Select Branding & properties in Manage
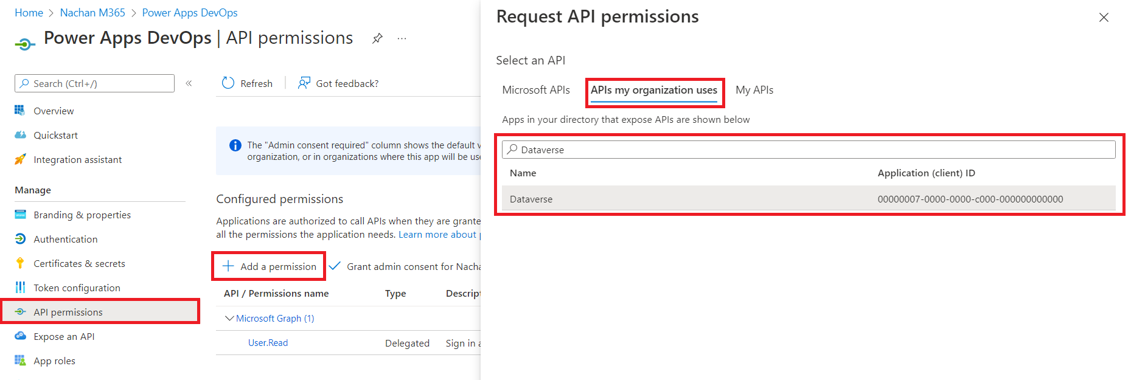 [82, 215]
